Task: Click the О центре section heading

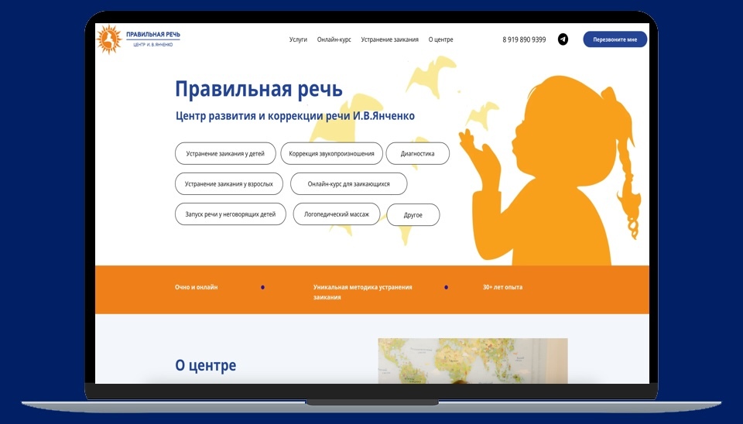Action: click(x=206, y=365)
